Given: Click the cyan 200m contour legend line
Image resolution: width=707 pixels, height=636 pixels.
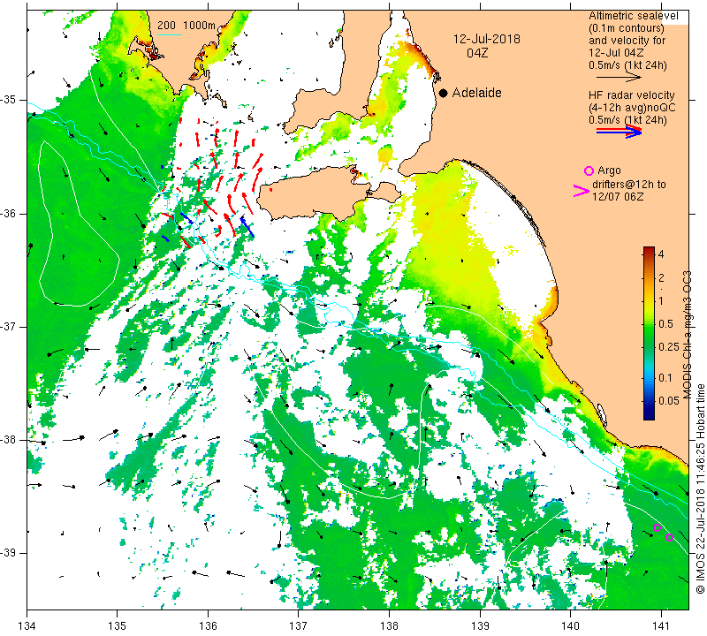Looking at the screenshot, I should (169, 34).
